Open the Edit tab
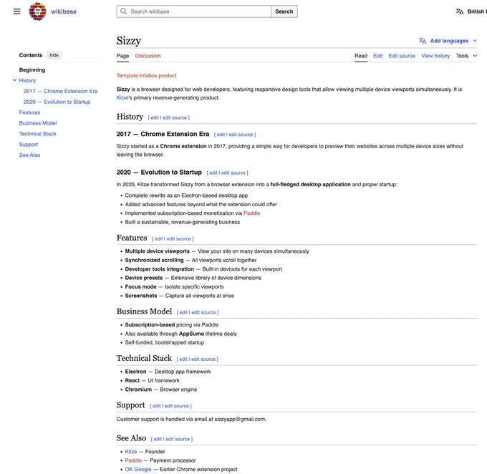The height and width of the screenshot is (474, 487). point(377,56)
